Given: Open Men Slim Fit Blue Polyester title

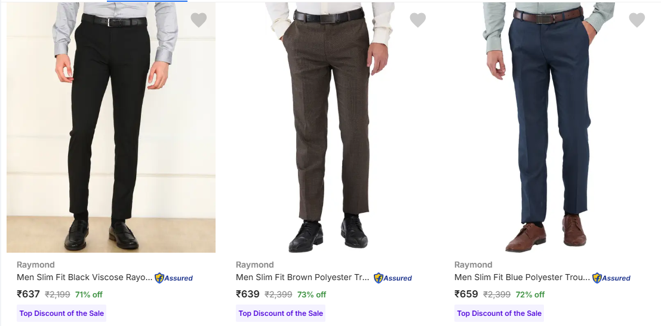Looking at the screenshot, I should point(522,277).
